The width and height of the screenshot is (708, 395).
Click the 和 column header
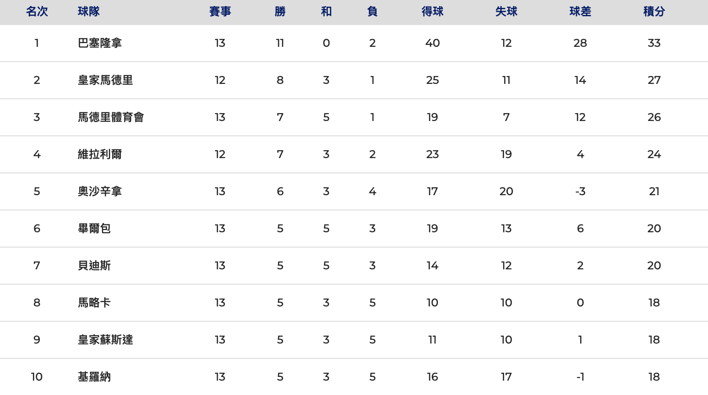(326, 12)
